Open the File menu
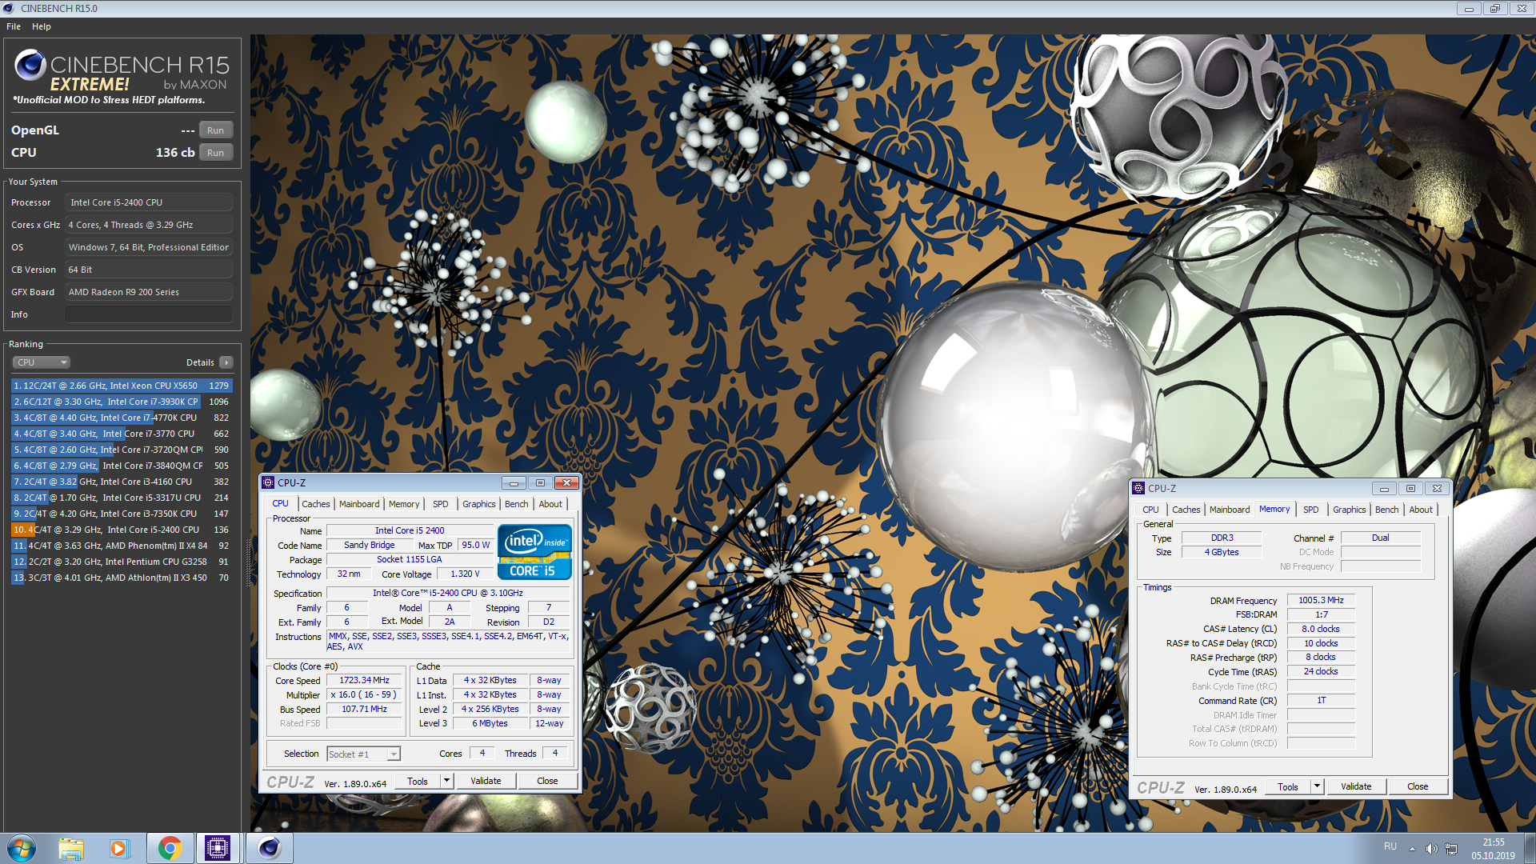This screenshot has height=864, width=1536. coord(14,26)
